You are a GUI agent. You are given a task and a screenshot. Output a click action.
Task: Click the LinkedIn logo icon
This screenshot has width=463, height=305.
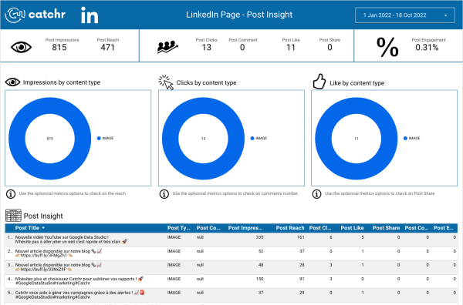pyautogui.click(x=90, y=15)
